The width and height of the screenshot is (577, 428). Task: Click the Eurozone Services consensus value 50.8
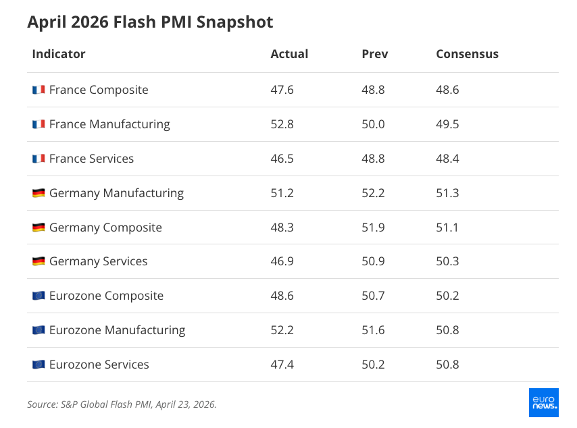tap(447, 365)
